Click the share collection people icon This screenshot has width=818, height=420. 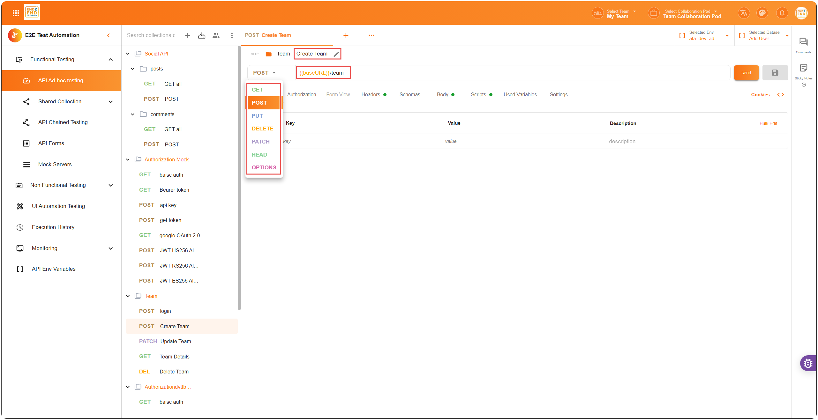tap(216, 35)
